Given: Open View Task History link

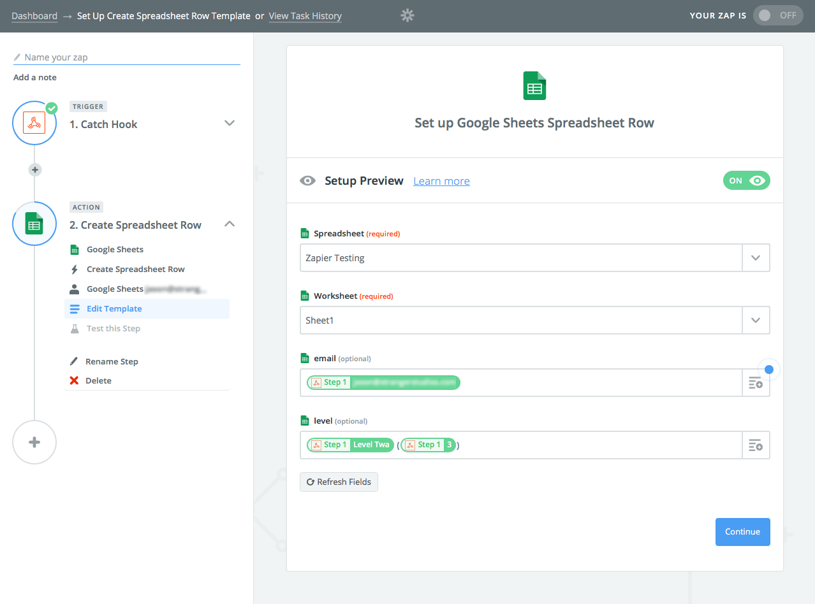Looking at the screenshot, I should 305,16.
